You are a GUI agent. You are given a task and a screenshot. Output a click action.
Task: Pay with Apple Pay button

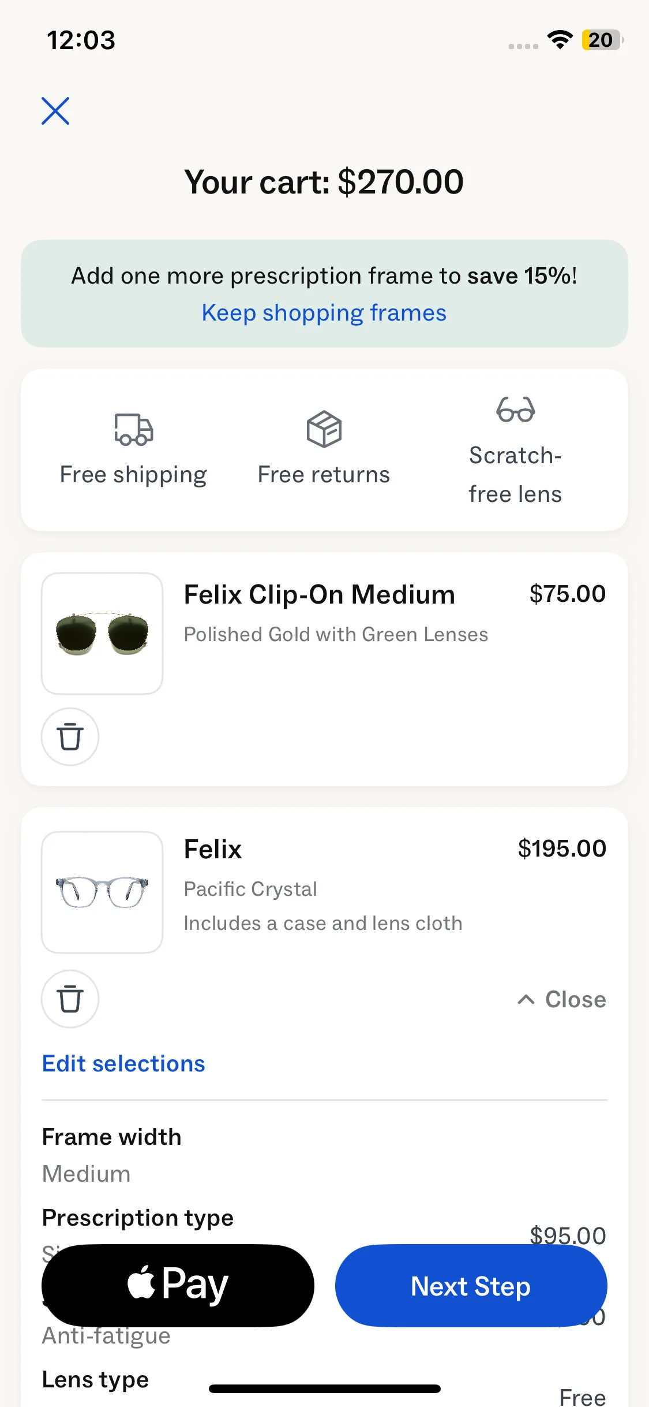point(178,1285)
